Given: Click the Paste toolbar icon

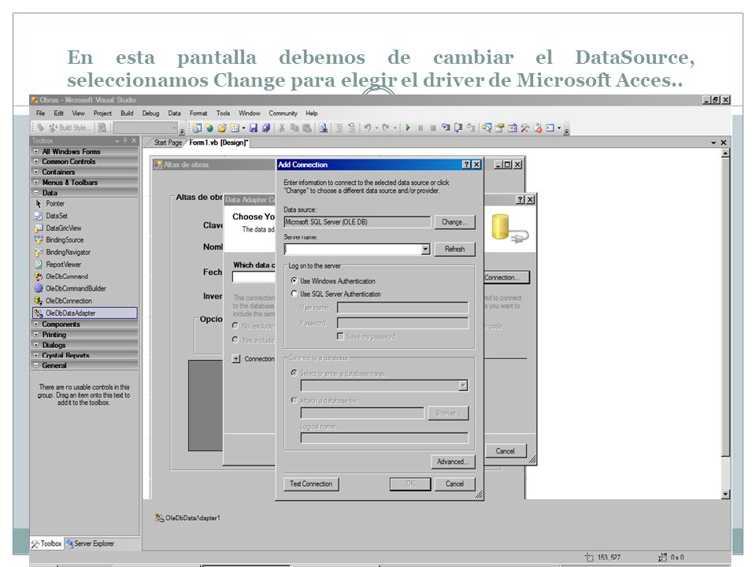Looking at the screenshot, I should tap(306, 128).
